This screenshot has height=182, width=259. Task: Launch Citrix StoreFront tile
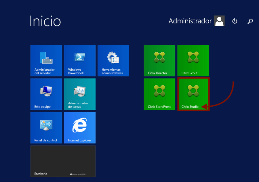(159, 94)
